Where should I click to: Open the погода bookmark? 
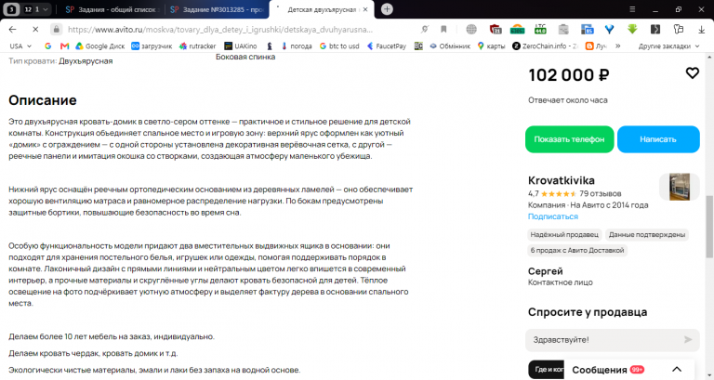[297, 46]
